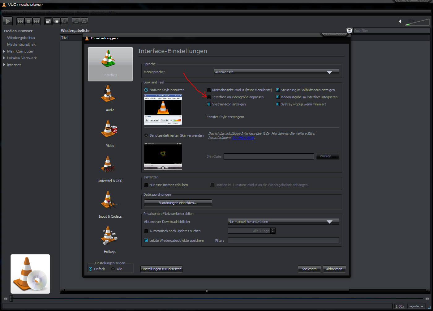Adjust the update interval Tage stepper
This screenshot has height=311, width=433.
273,231
